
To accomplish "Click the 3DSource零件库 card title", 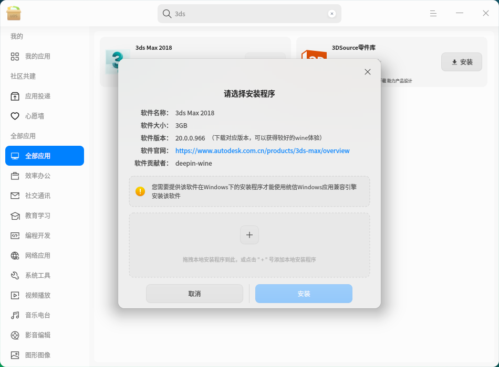I will click(354, 48).
